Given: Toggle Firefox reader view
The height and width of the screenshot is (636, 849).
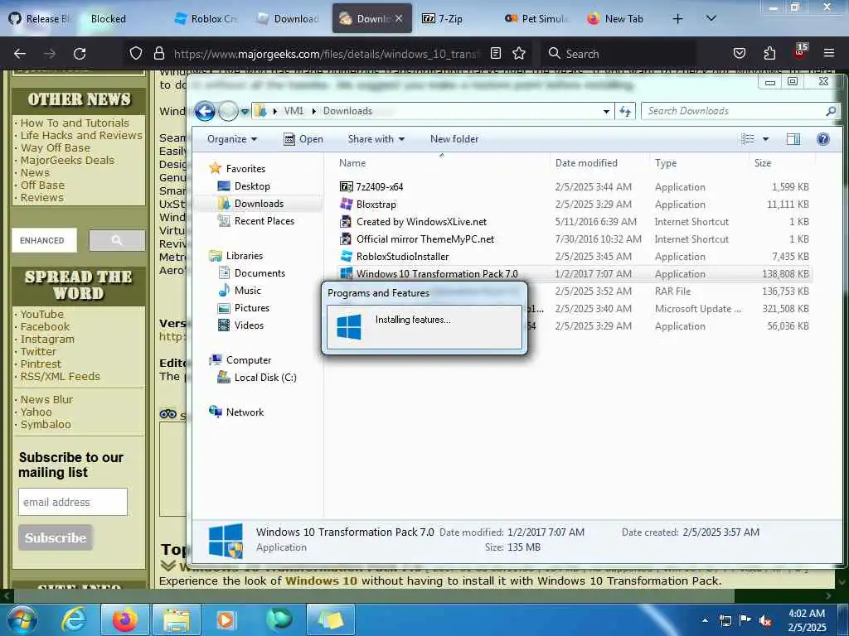Looking at the screenshot, I should [496, 53].
